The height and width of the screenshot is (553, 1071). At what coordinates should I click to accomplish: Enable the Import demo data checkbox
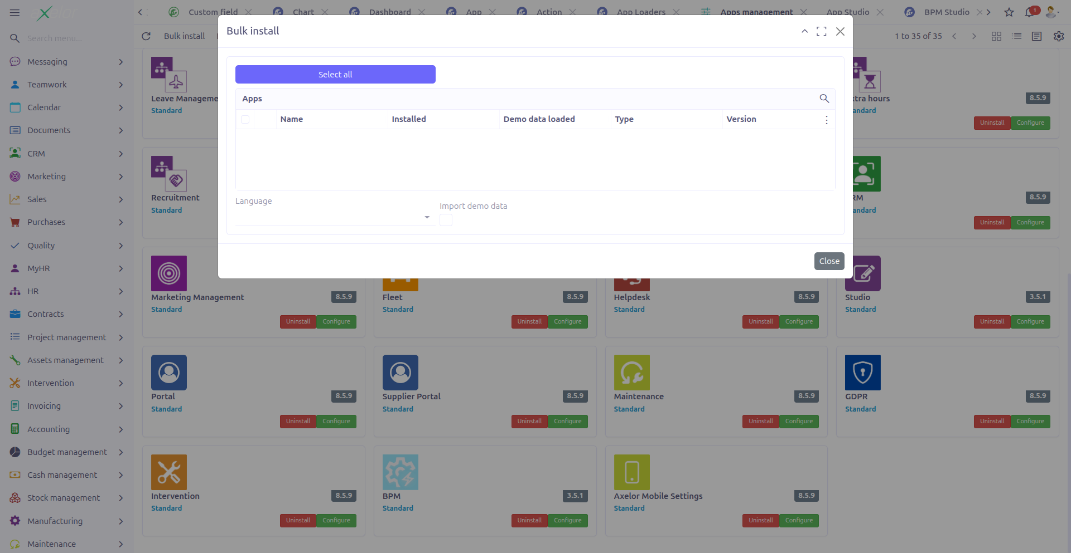pos(446,220)
